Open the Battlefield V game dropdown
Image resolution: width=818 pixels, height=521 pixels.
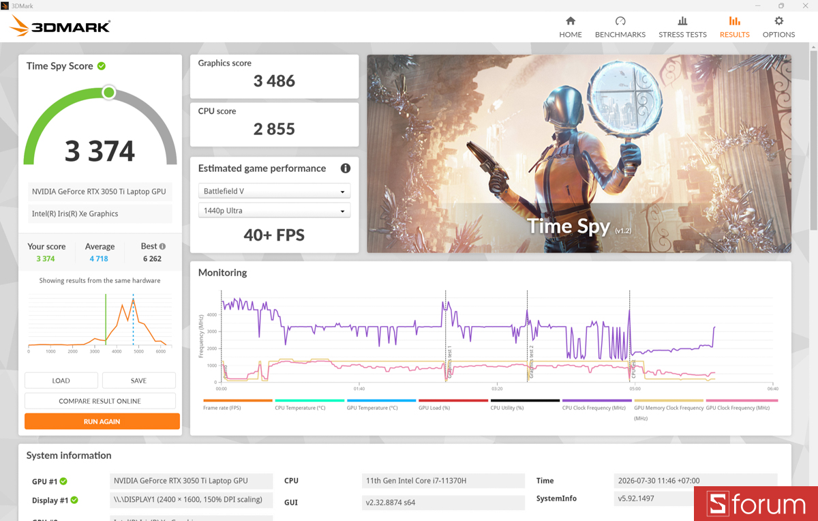[x=274, y=192]
